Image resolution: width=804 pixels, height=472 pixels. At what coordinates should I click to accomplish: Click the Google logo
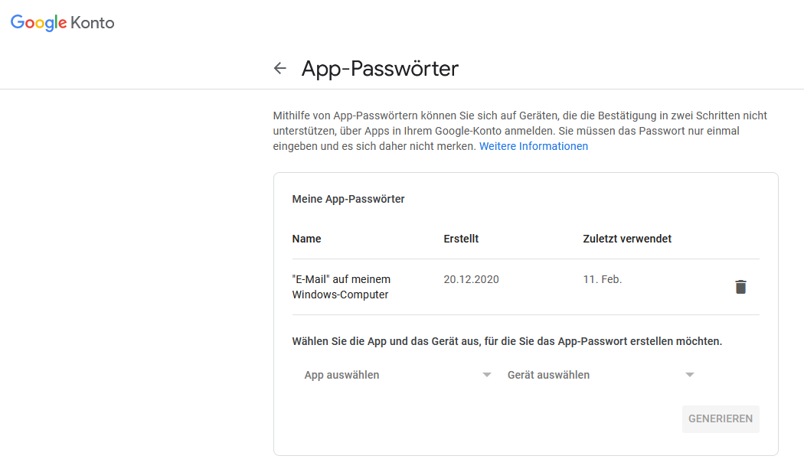[39, 23]
